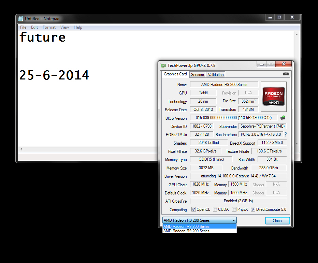Minimize the Notepad window
Image resolution: width=318 pixels, height=263 pixels.
[270, 17]
